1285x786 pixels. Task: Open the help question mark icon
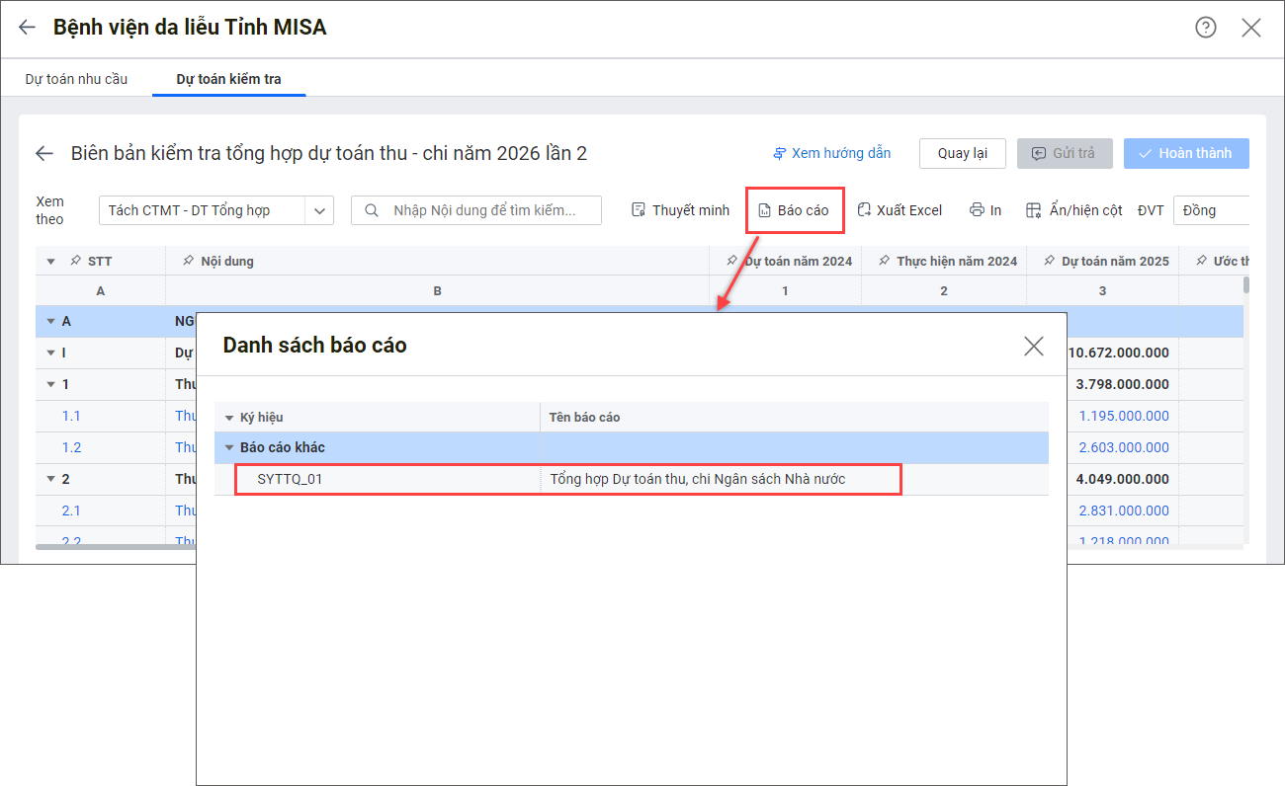tap(1205, 28)
